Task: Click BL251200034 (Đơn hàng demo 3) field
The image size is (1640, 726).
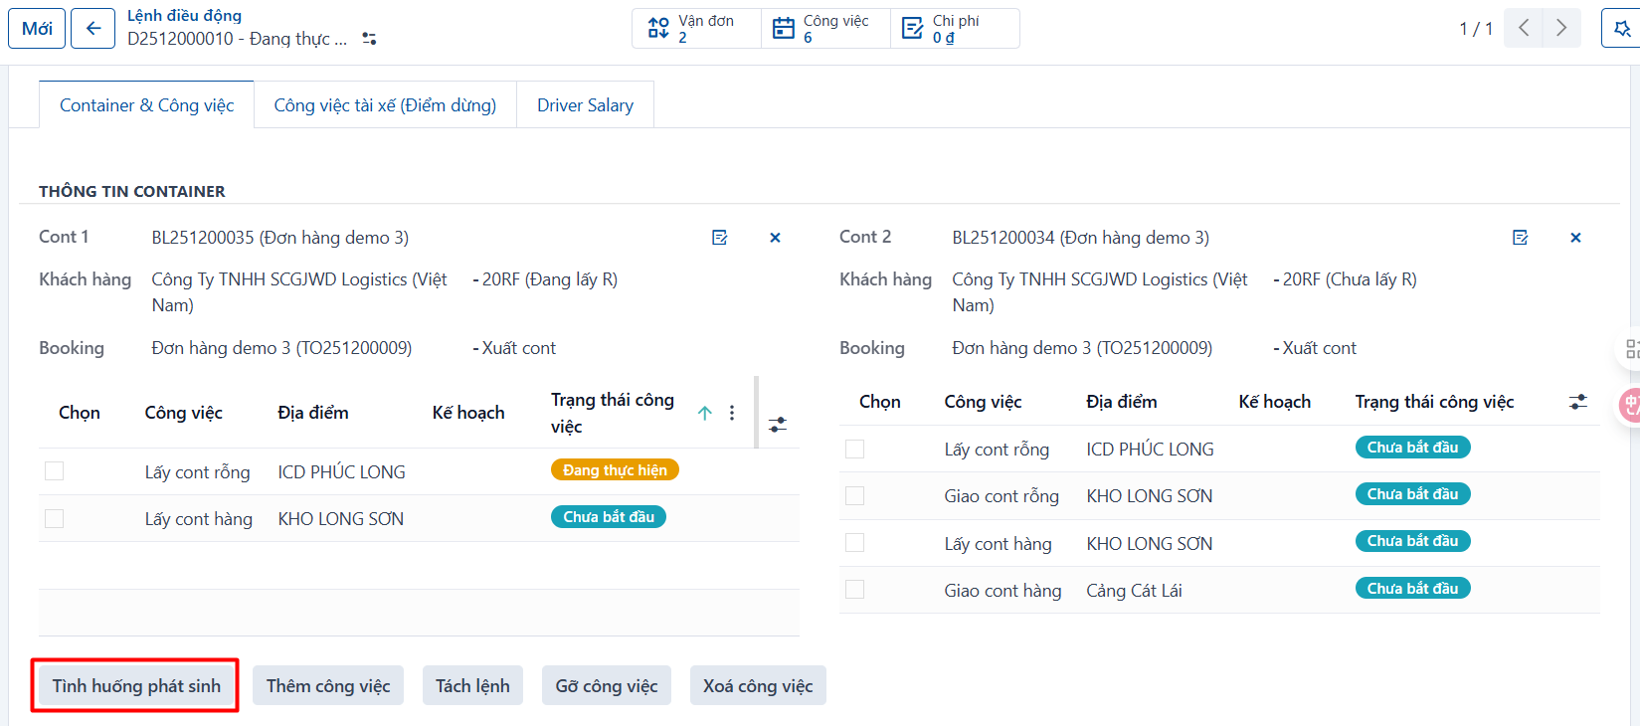Action: [1081, 238]
